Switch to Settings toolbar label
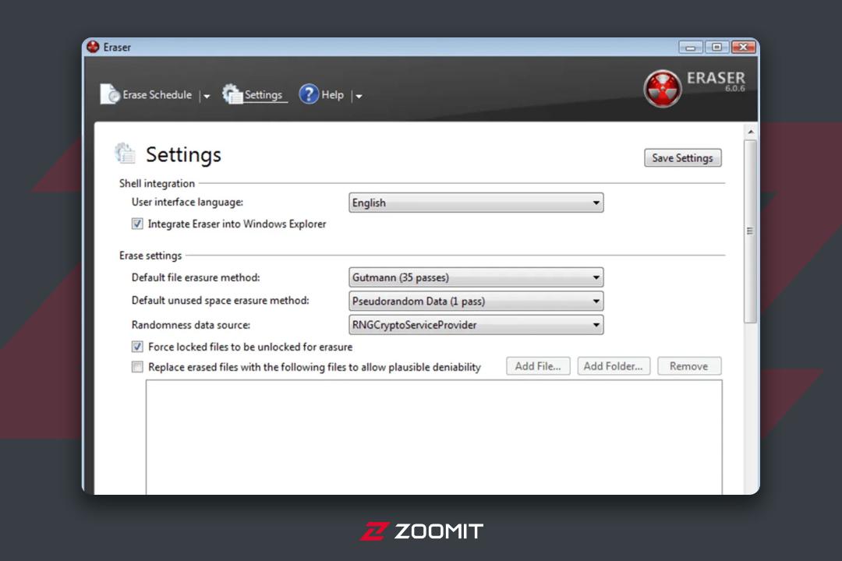This screenshot has width=842, height=561. 264,94
